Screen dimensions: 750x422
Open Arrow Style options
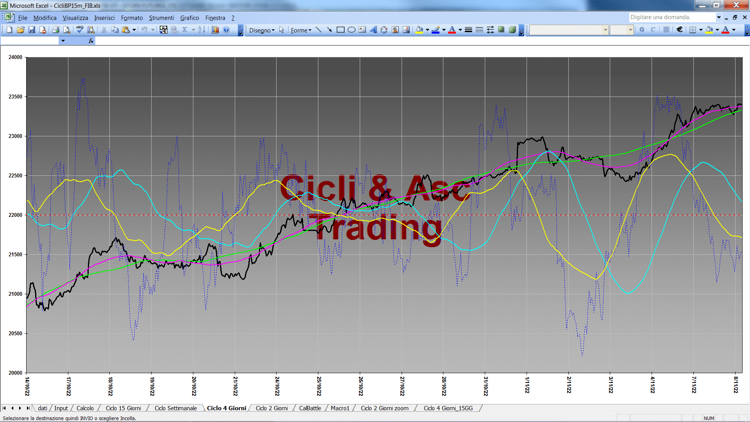tap(490, 30)
